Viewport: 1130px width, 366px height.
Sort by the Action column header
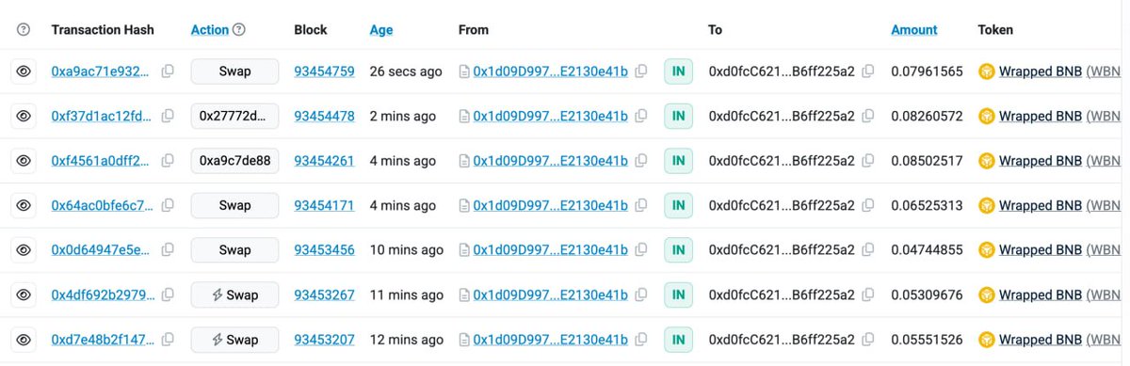[x=210, y=30]
